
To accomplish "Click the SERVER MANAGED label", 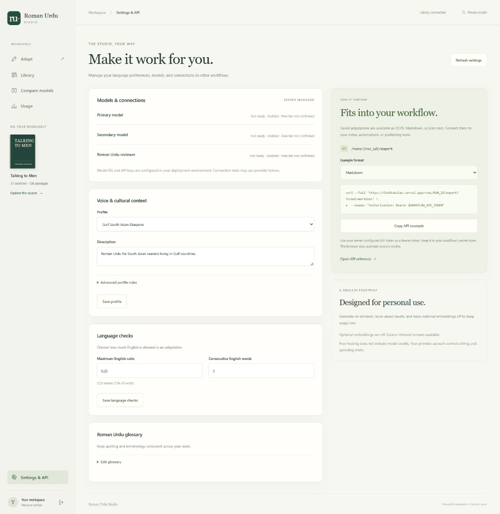I will click(299, 100).
